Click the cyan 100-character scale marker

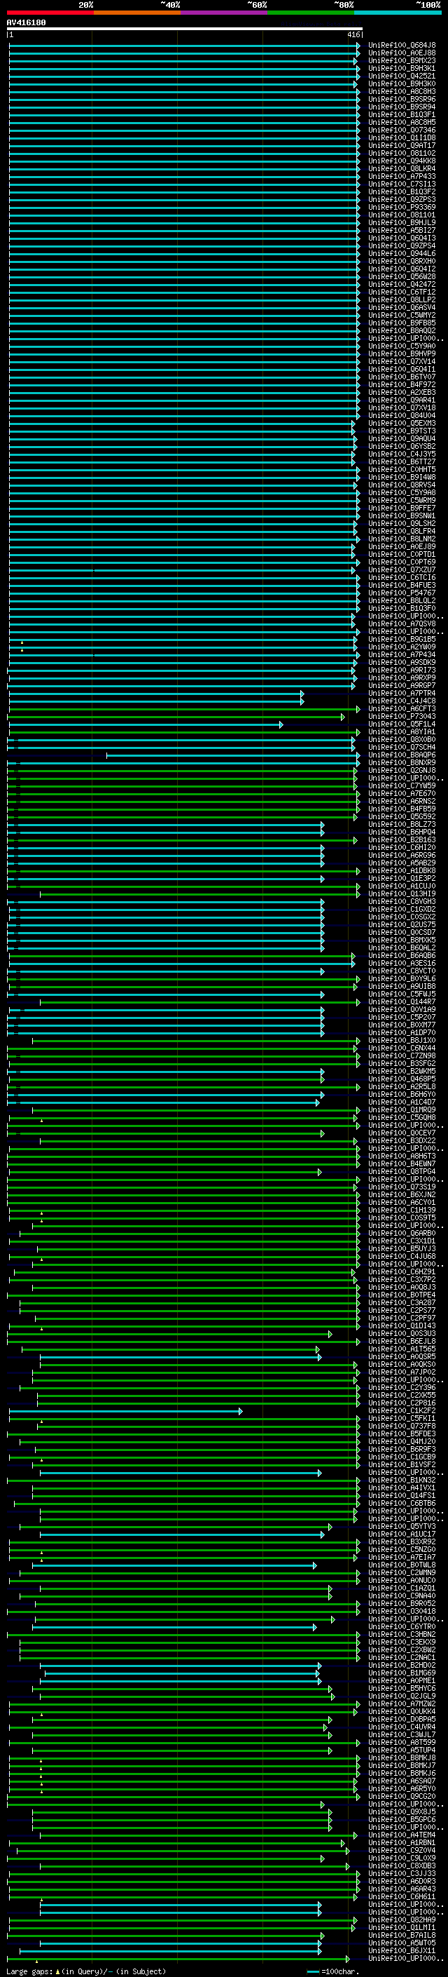tap(312, 1971)
